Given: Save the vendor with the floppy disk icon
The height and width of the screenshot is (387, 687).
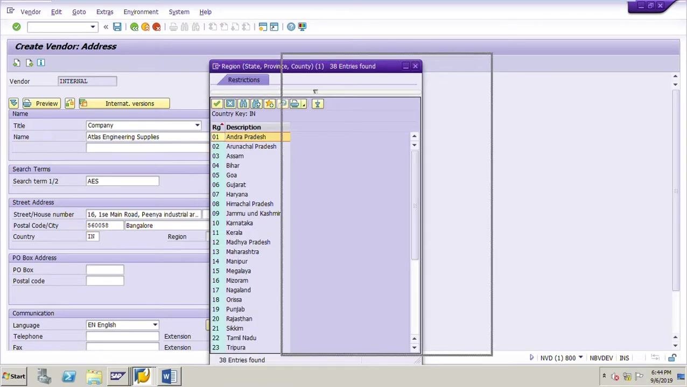Looking at the screenshot, I should 117,27.
